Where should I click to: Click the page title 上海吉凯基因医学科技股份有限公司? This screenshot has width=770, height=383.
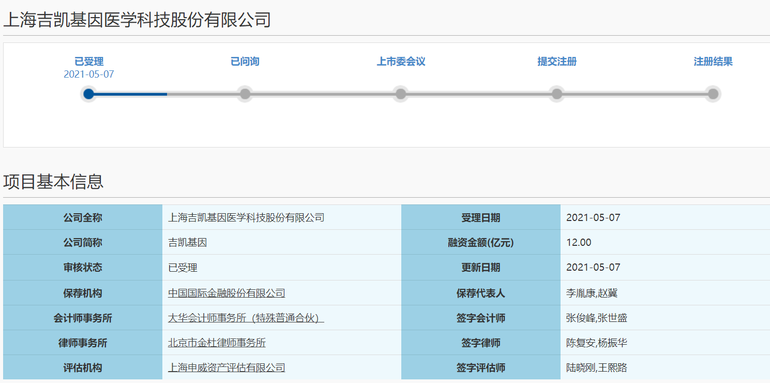(x=137, y=20)
